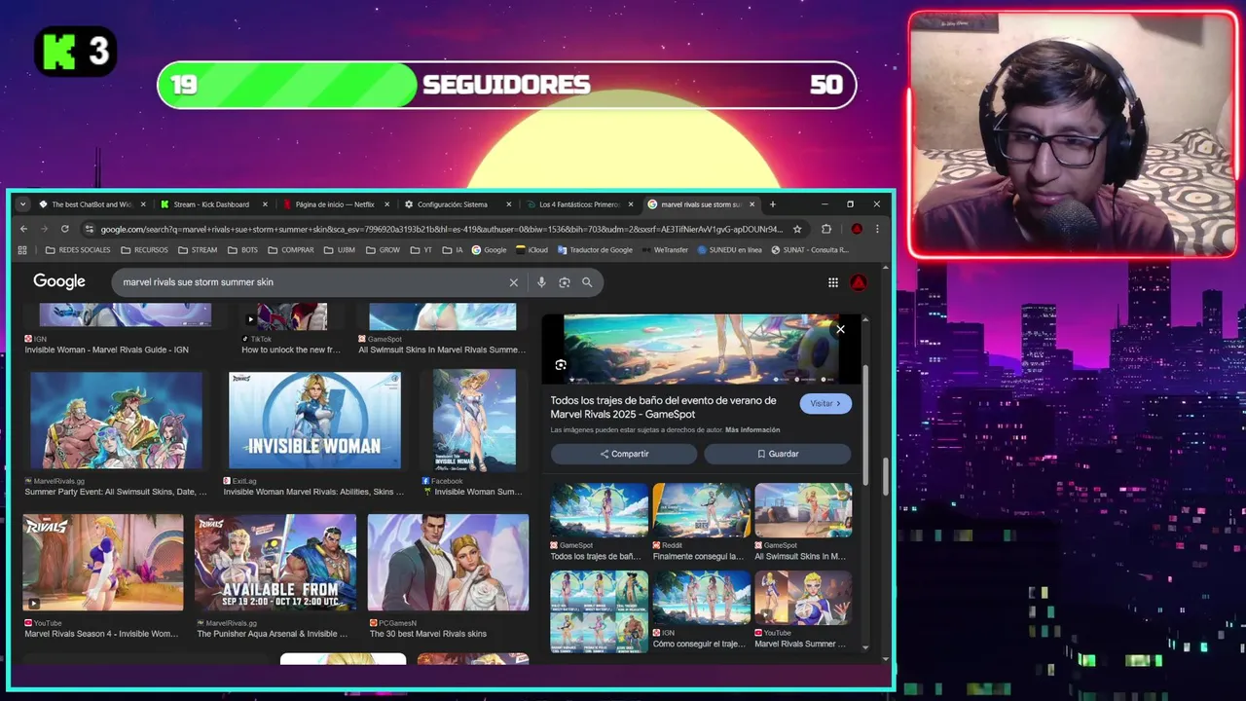Open YouTube Marvel Rivals Summer related image
Viewport: 1246px width, 701px height.
[803, 598]
